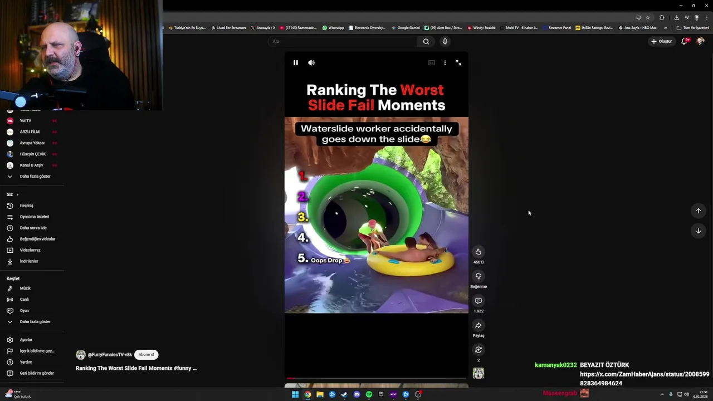Open Kanal D Arşiv subscription
The height and width of the screenshot is (401, 713).
coord(32,165)
